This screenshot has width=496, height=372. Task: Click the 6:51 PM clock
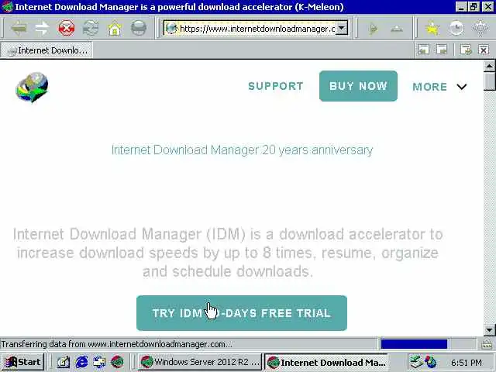point(467,363)
